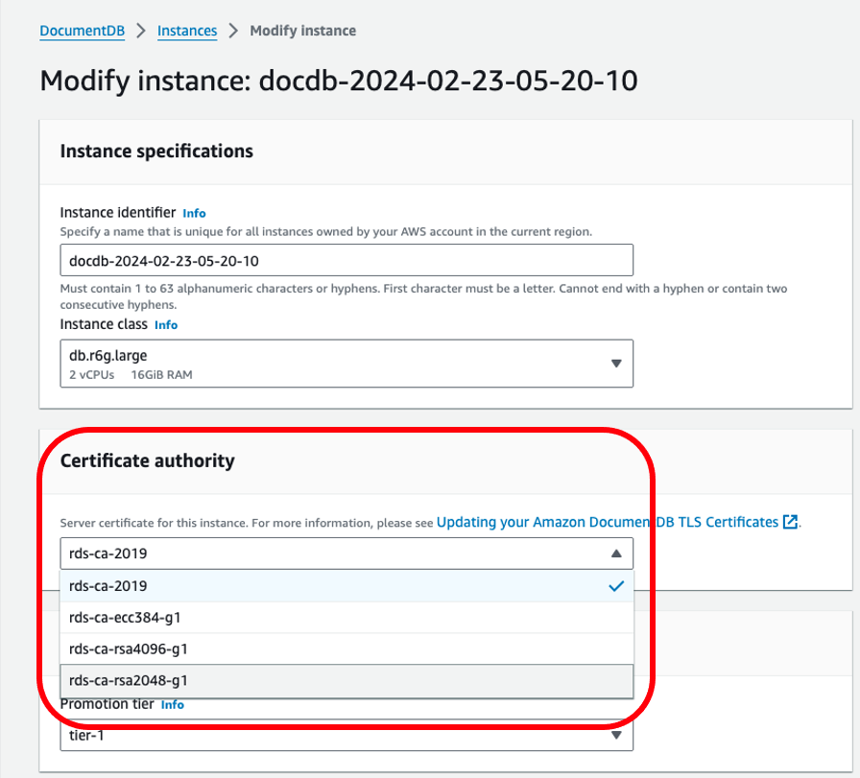This screenshot has width=860, height=778.
Task: Choose rds-ca-ecc384-g1 certificate option
Action: (346, 618)
